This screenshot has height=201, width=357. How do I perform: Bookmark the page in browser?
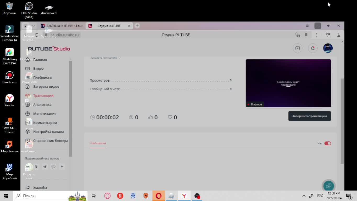[x=306, y=35]
